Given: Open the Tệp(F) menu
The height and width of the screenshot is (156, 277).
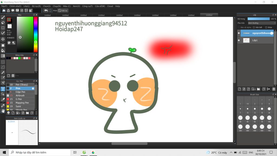Looking at the screenshot, I should (x=4, y=6).
